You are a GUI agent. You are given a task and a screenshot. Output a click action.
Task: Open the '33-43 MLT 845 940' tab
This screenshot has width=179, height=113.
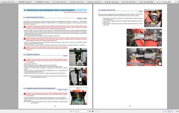click(60, 2)
